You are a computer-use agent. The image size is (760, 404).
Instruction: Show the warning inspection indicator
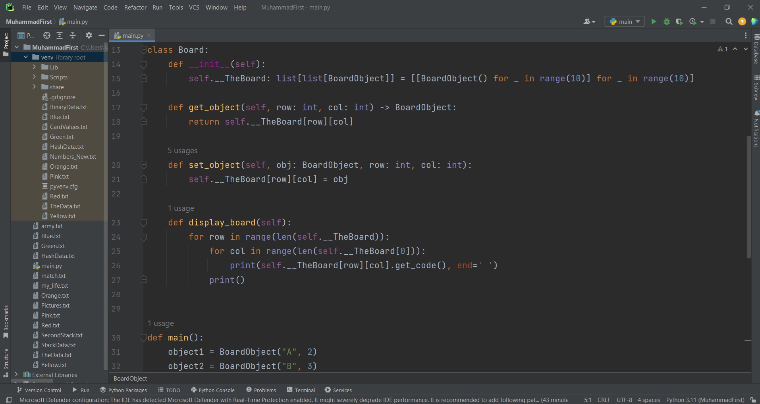coord(723,49)
